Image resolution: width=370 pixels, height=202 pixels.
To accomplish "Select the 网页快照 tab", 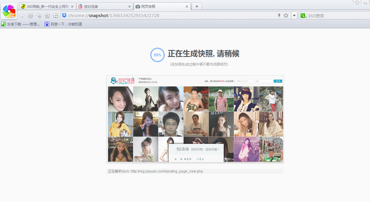I will pyautogui.click(x=162, y=6).
